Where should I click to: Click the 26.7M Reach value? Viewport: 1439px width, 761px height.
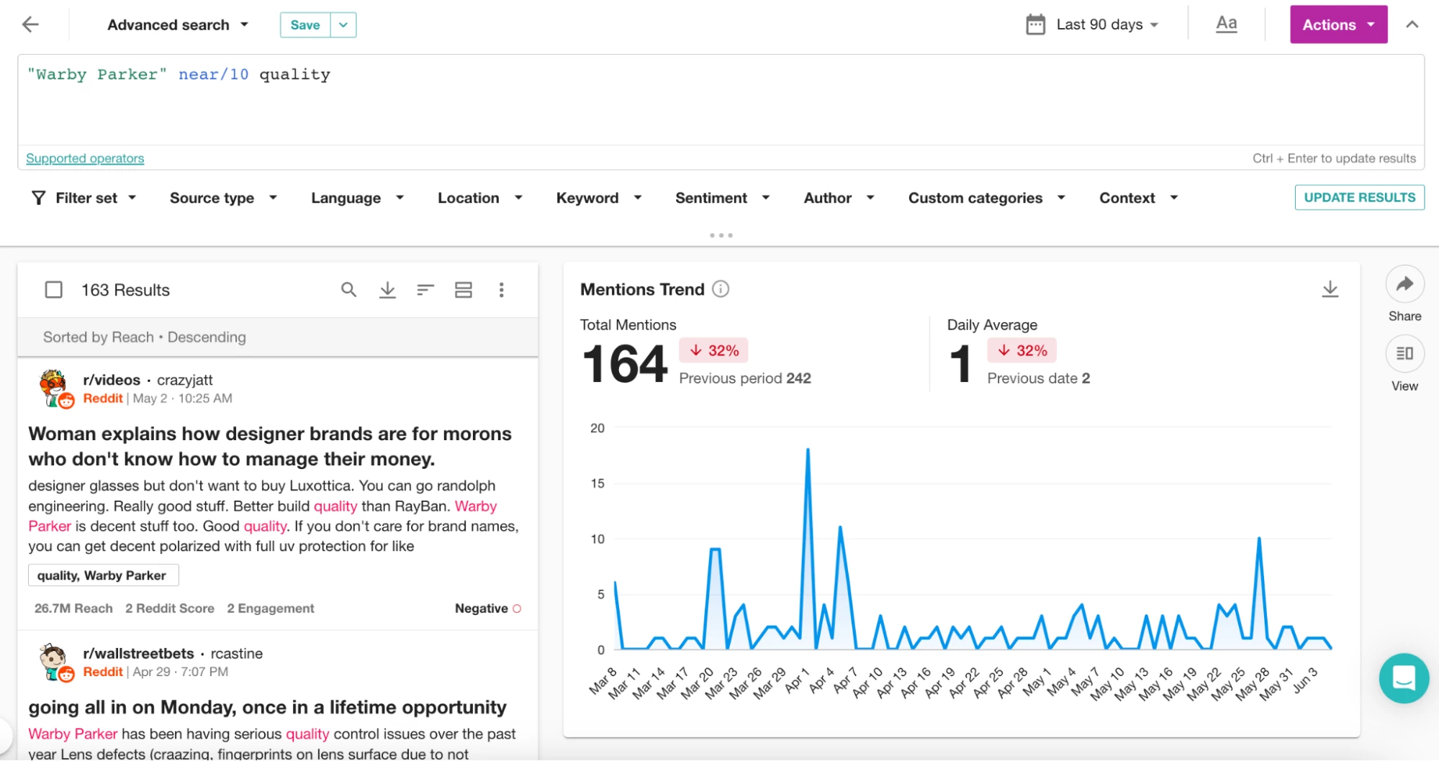[73, 609]
